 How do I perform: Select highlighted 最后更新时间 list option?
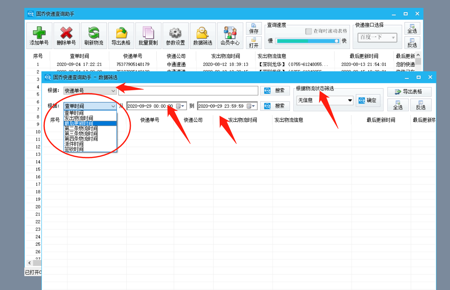click(90, 123)
